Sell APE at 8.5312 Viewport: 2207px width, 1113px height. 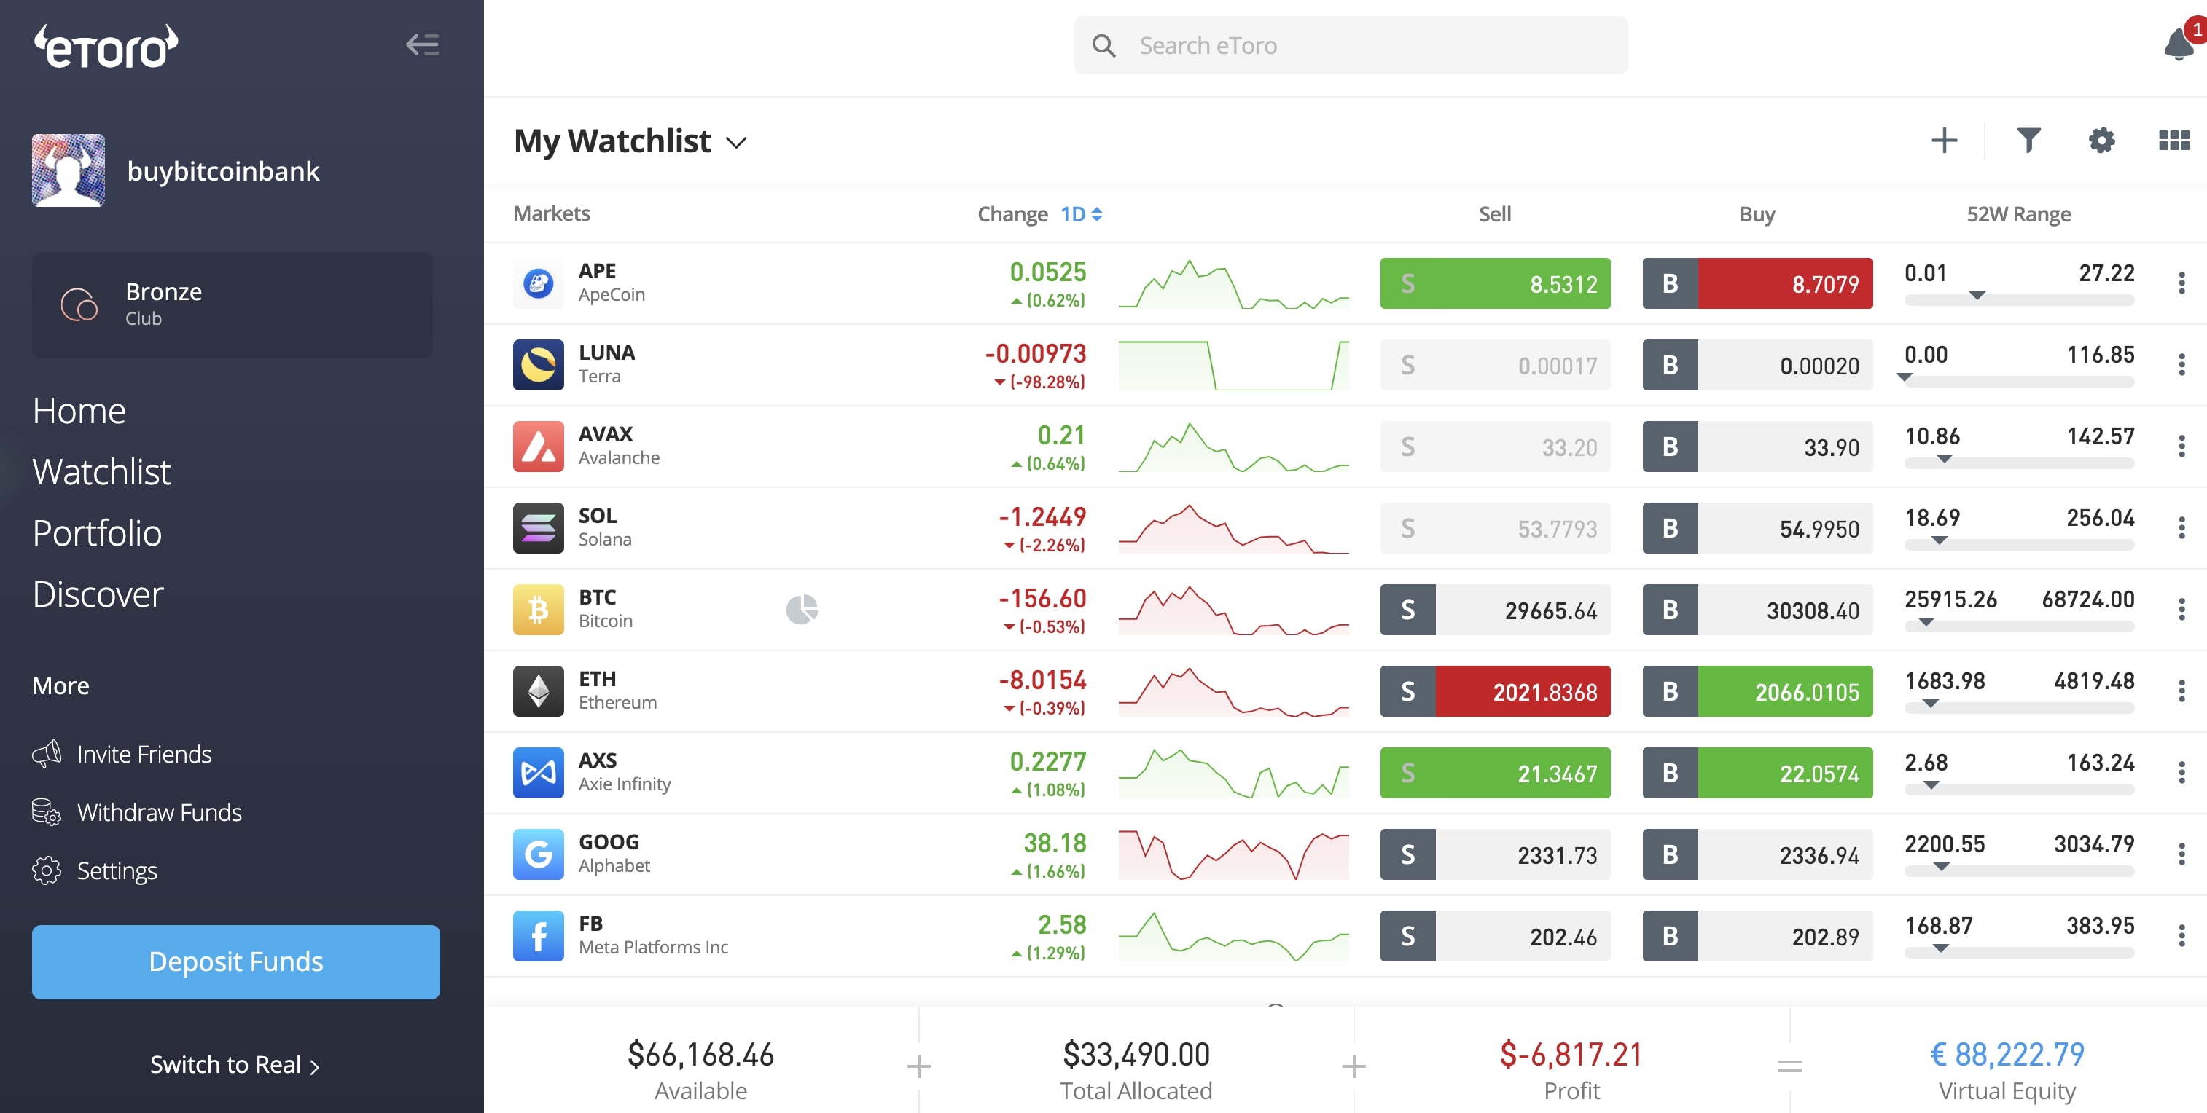coord(1494,283)
